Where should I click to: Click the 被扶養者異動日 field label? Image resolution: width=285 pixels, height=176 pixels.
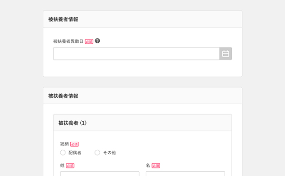click(x=68, y=41)
